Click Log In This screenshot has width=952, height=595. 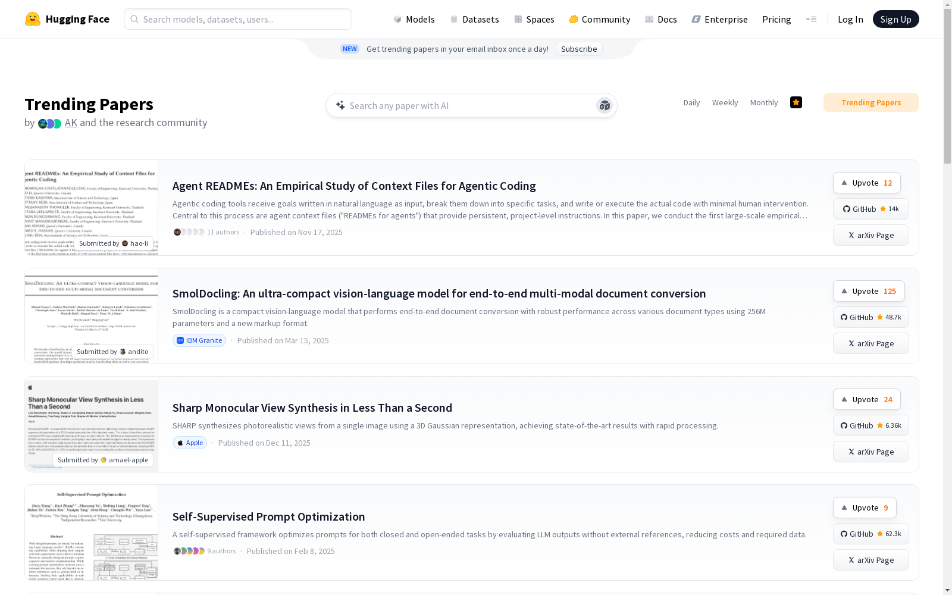(x=850, y=19)
